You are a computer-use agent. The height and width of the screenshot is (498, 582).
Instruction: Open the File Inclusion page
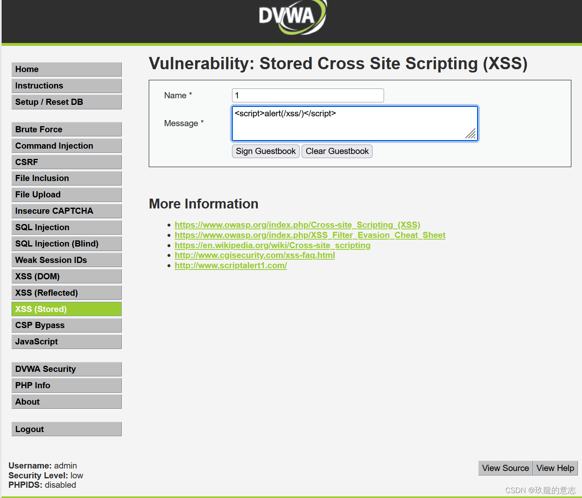[x=66, y=178]
